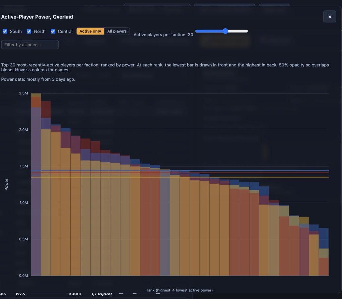
Task: Click the tallest first-rank bar in chart
Action: click(x=36, y=184)
